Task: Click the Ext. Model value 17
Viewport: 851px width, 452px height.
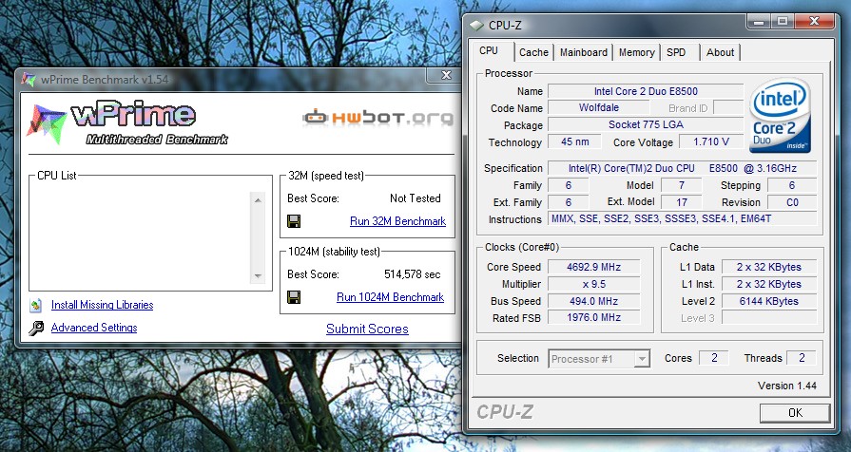Action: tap(682, 202)
